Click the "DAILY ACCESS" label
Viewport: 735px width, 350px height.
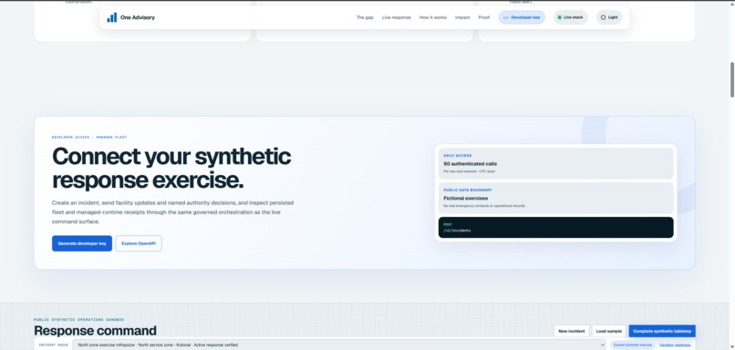coord(458,156)
